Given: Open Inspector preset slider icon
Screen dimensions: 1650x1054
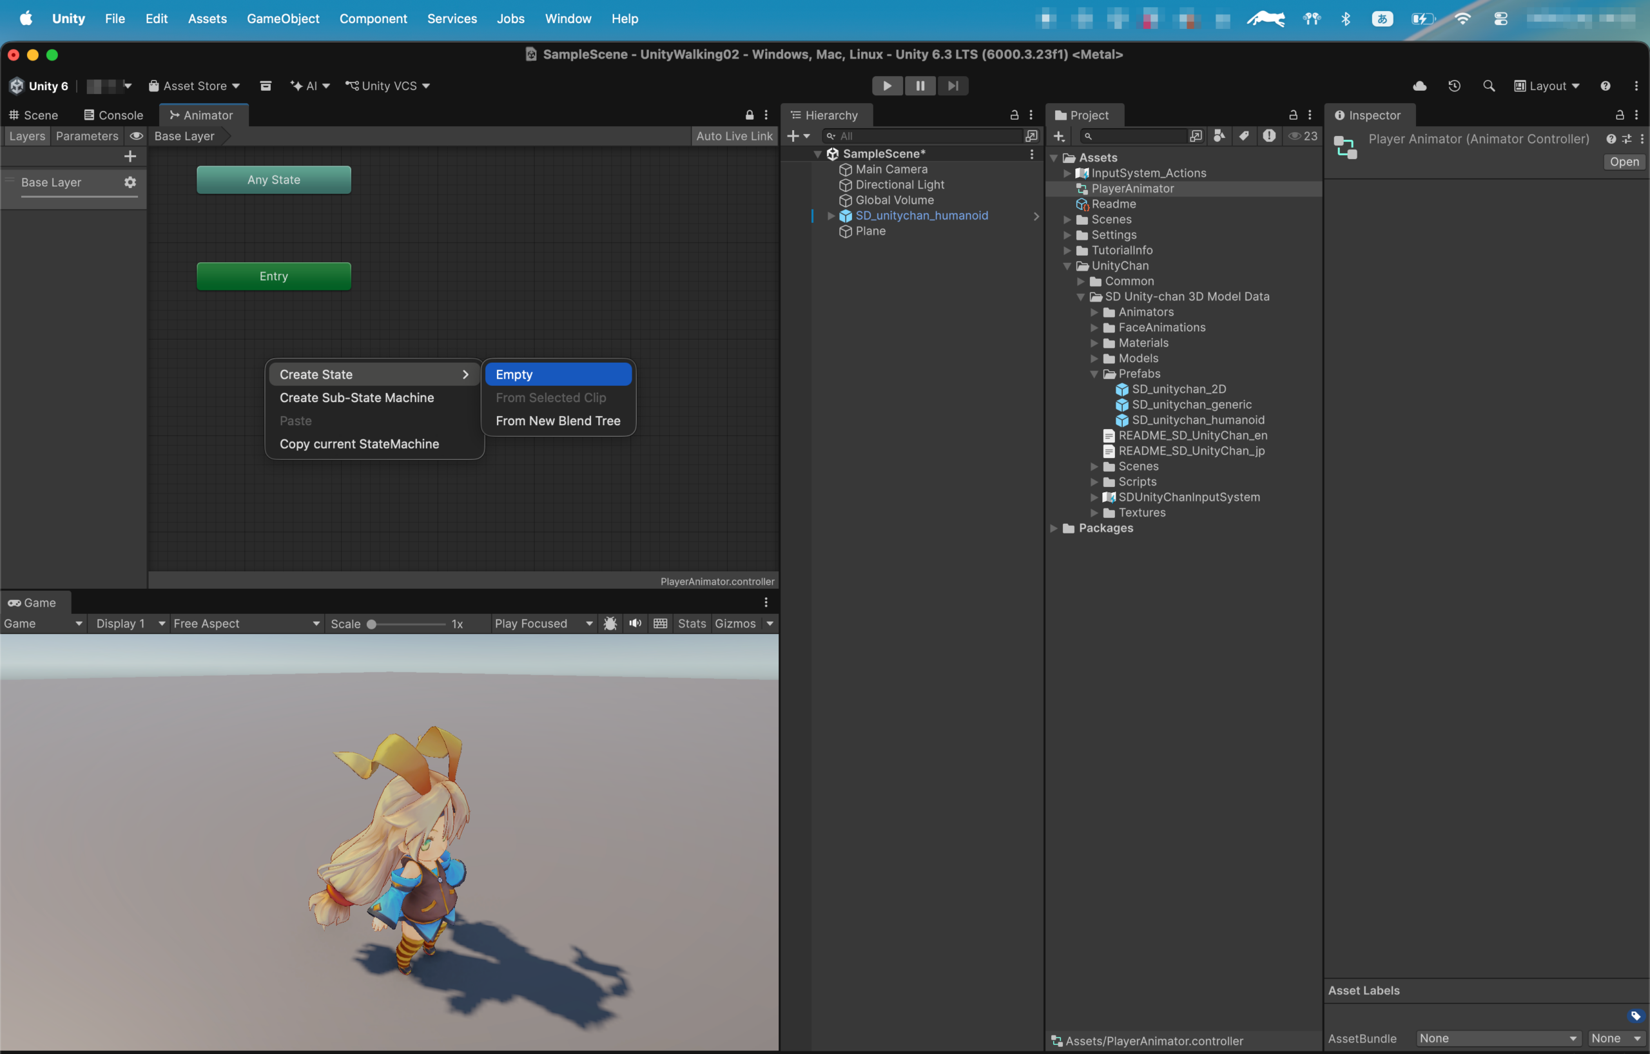Looking at the screenshot, I should (1626, 139).
